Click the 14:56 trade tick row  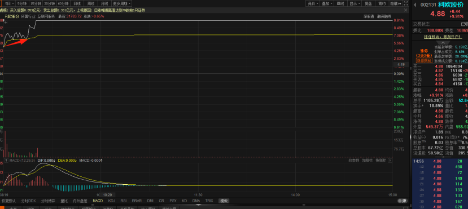coord(440,161)
